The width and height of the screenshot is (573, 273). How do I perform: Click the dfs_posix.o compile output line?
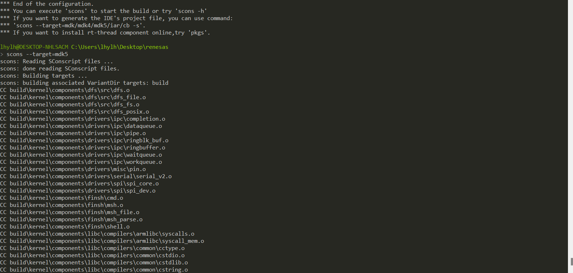(74, 112)
